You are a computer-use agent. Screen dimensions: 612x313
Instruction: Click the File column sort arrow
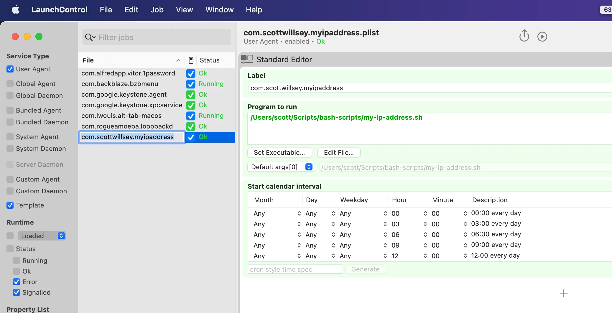[178, 60]
